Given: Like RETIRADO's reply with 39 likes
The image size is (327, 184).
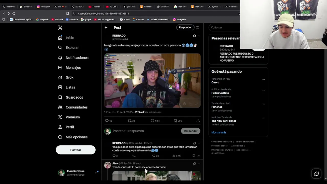Looking at the screenshot, I should 154,156.
